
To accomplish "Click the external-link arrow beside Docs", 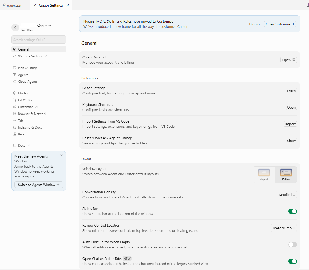I will coord(28,145).
